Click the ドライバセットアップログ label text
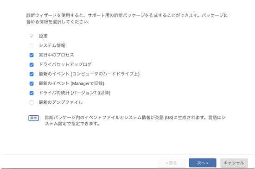The image size is (255, 169). (x=65, y=64)
